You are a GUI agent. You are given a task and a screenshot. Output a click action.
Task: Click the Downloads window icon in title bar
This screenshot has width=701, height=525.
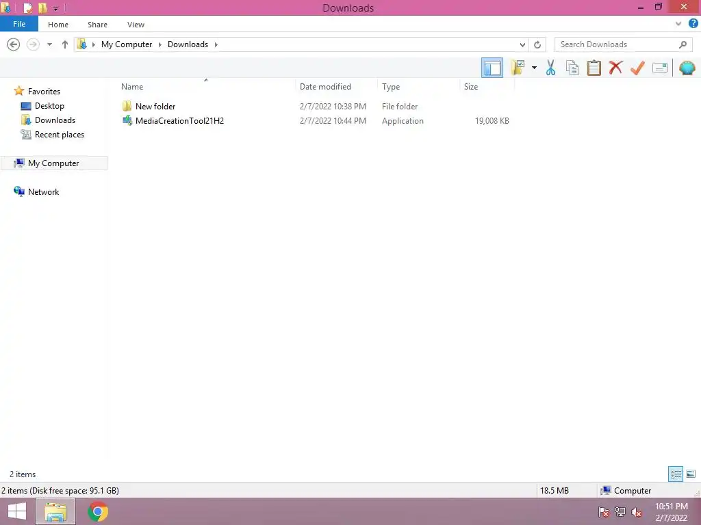6,8
